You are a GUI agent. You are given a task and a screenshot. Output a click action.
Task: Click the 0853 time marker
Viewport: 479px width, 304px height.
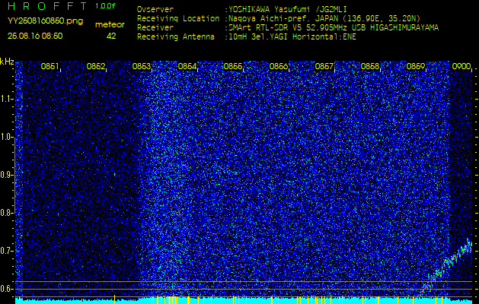[x=141, y=66]
